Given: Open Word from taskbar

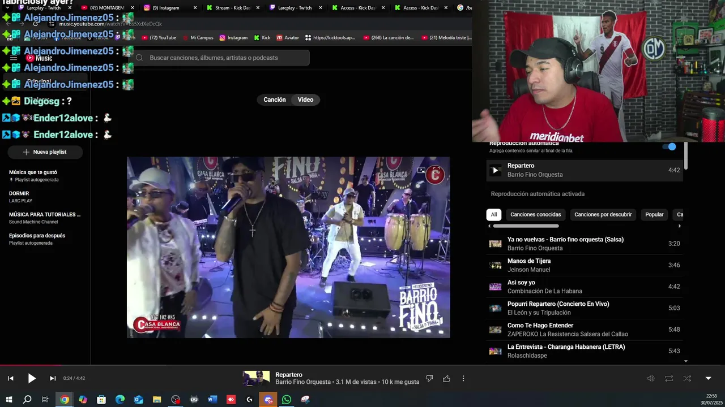Looking at the screenshot, I should [x=212, y=400].
